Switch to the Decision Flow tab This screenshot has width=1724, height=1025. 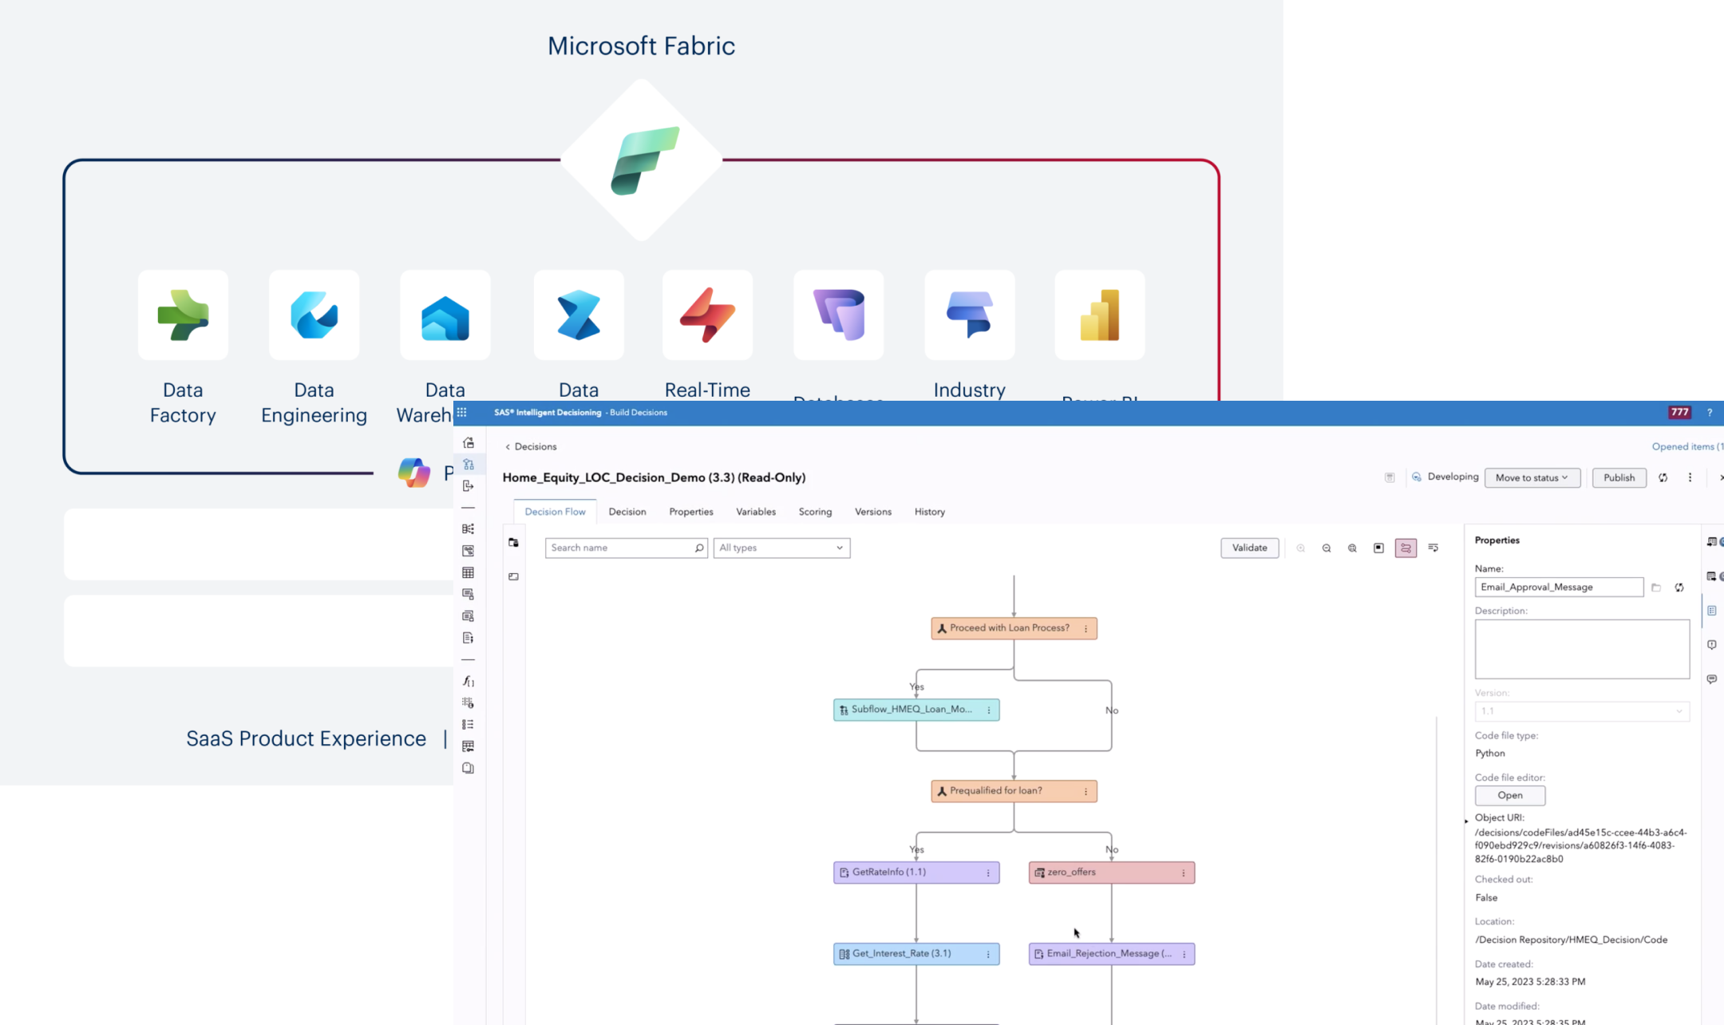tap(555, 512)
